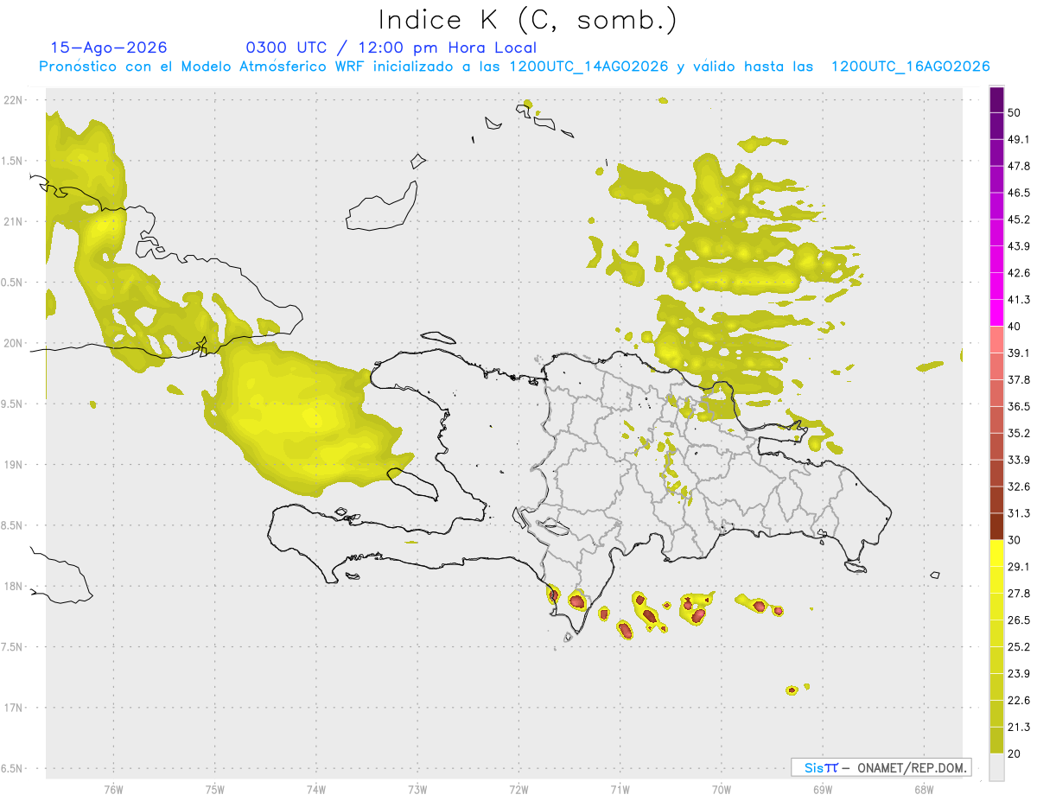Click "0300 UTC / 12:00 pm Hora Local"
Image resolution: width=1037 pixels, height=801 pixels.
point(391,48)
